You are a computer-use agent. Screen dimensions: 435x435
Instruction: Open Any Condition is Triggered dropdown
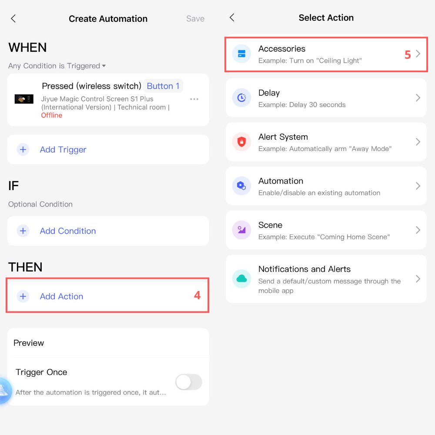(x=57, y=66)
